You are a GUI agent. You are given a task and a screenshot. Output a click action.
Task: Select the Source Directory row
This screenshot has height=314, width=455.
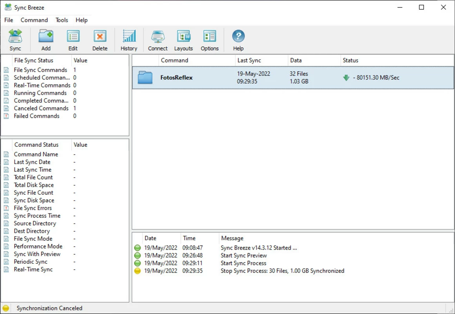[x=65, y=223]
